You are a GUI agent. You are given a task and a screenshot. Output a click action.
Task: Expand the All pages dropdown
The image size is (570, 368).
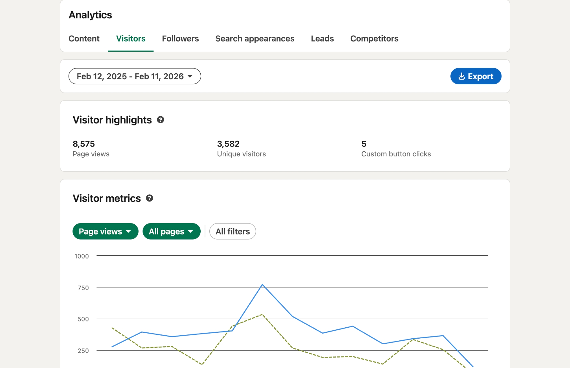click(172, 231)
